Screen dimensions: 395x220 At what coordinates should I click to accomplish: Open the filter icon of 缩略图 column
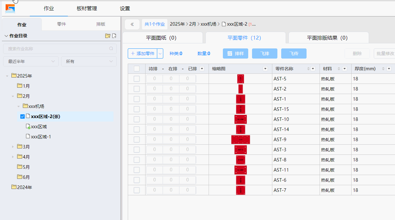265,69
